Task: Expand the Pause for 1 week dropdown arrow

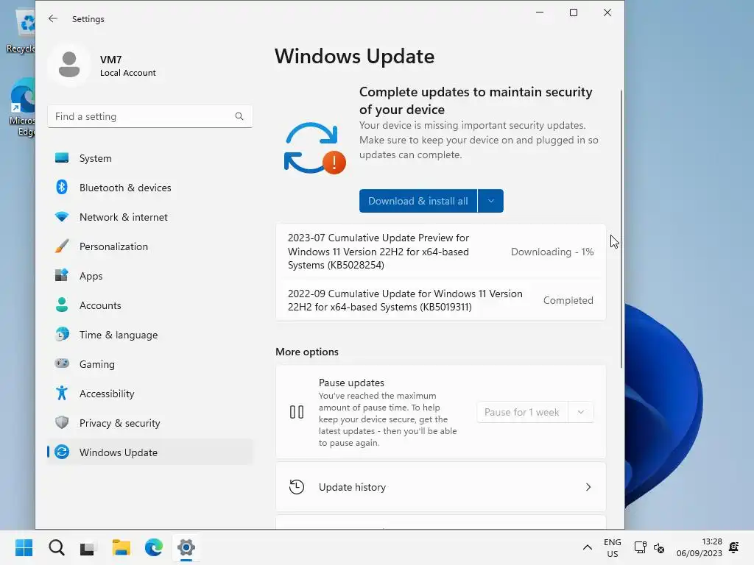Action: (581, 412)
